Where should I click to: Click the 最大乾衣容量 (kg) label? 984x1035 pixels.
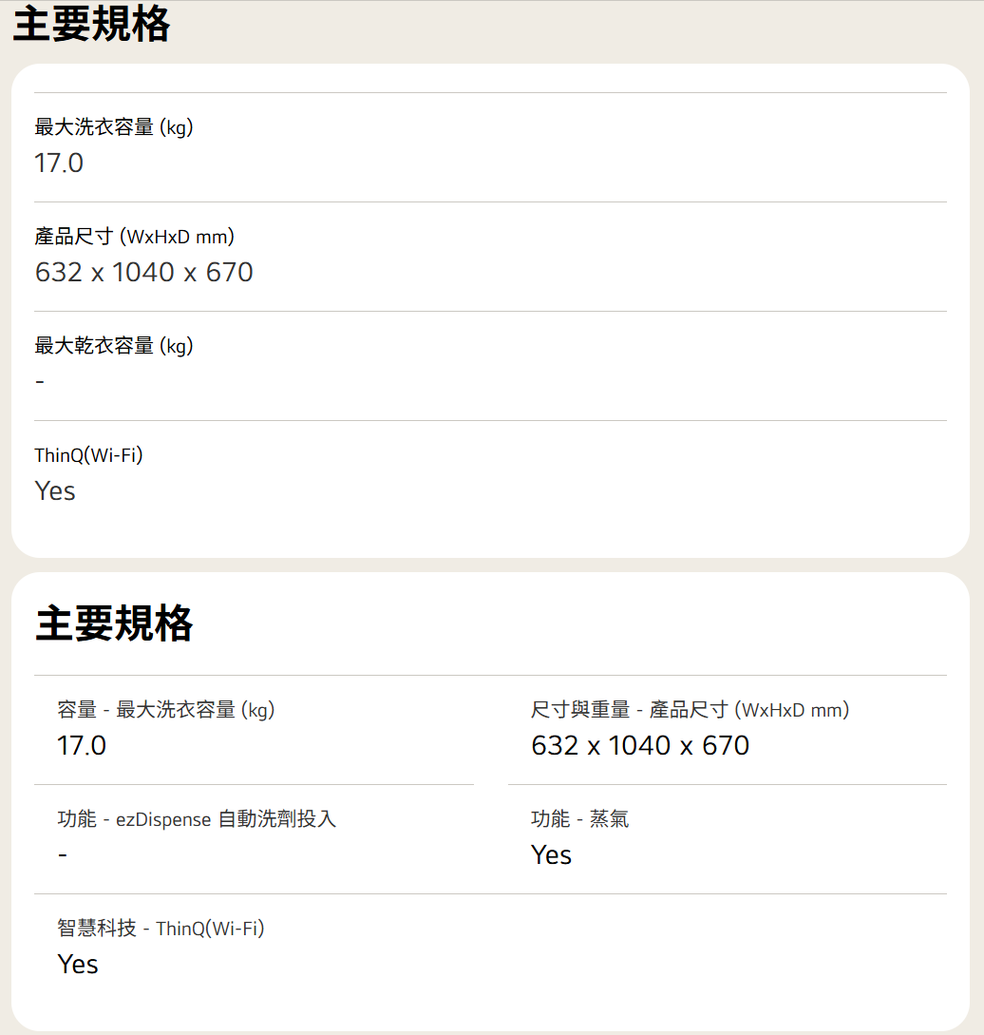click(x=114, y=346)
